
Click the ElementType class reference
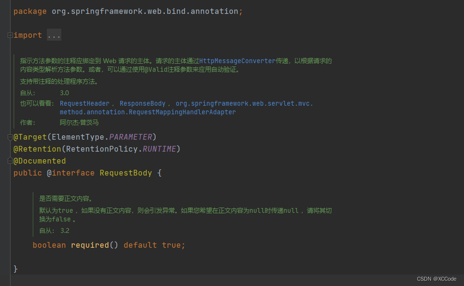[x=78, y=137]
